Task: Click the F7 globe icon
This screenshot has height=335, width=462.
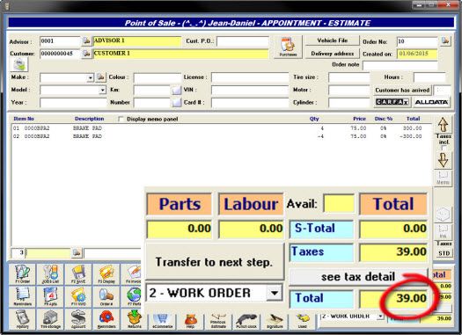Action: point(133,296)
